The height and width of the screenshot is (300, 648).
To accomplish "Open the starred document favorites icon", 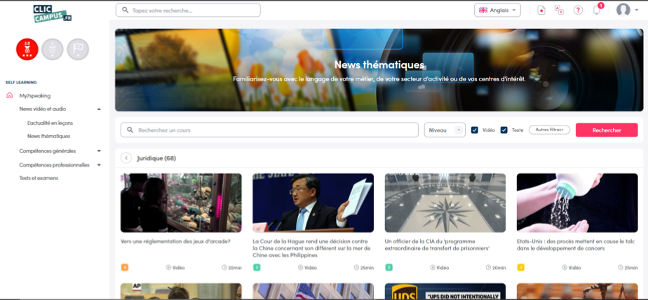I will (x=541, y=10).
